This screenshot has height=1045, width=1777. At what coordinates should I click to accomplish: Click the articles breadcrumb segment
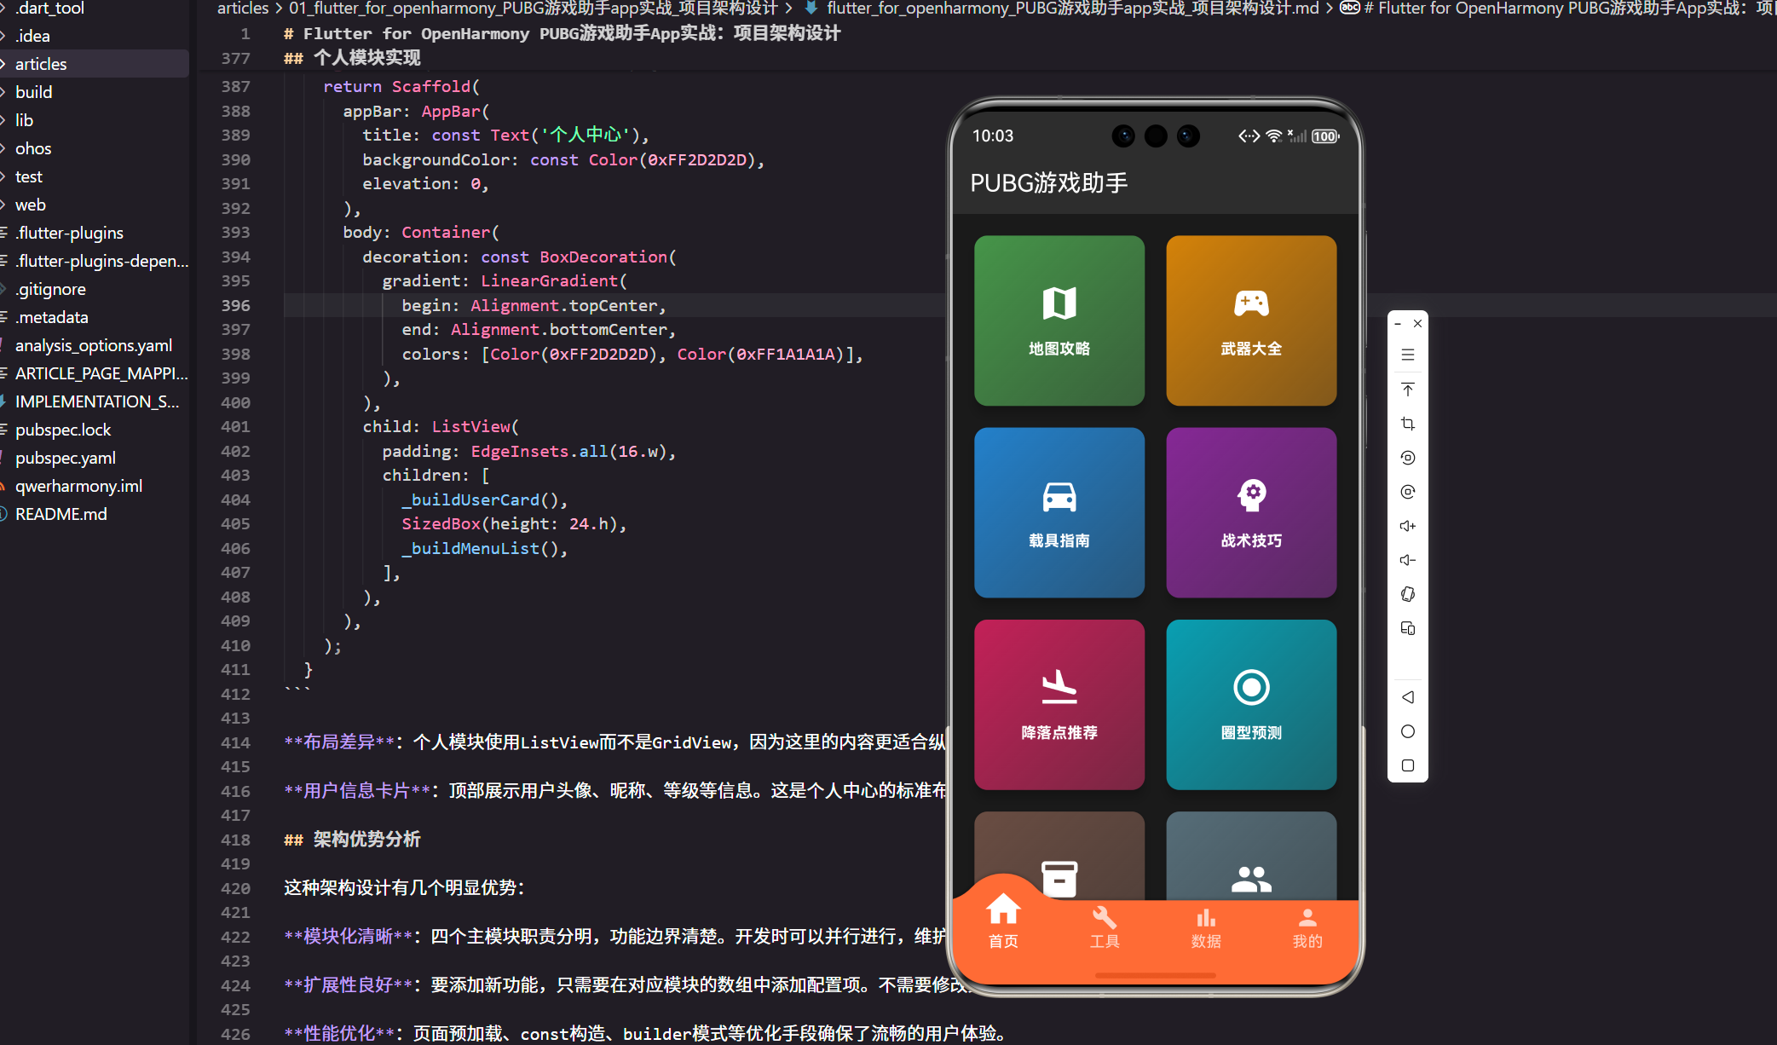(243, 9)
